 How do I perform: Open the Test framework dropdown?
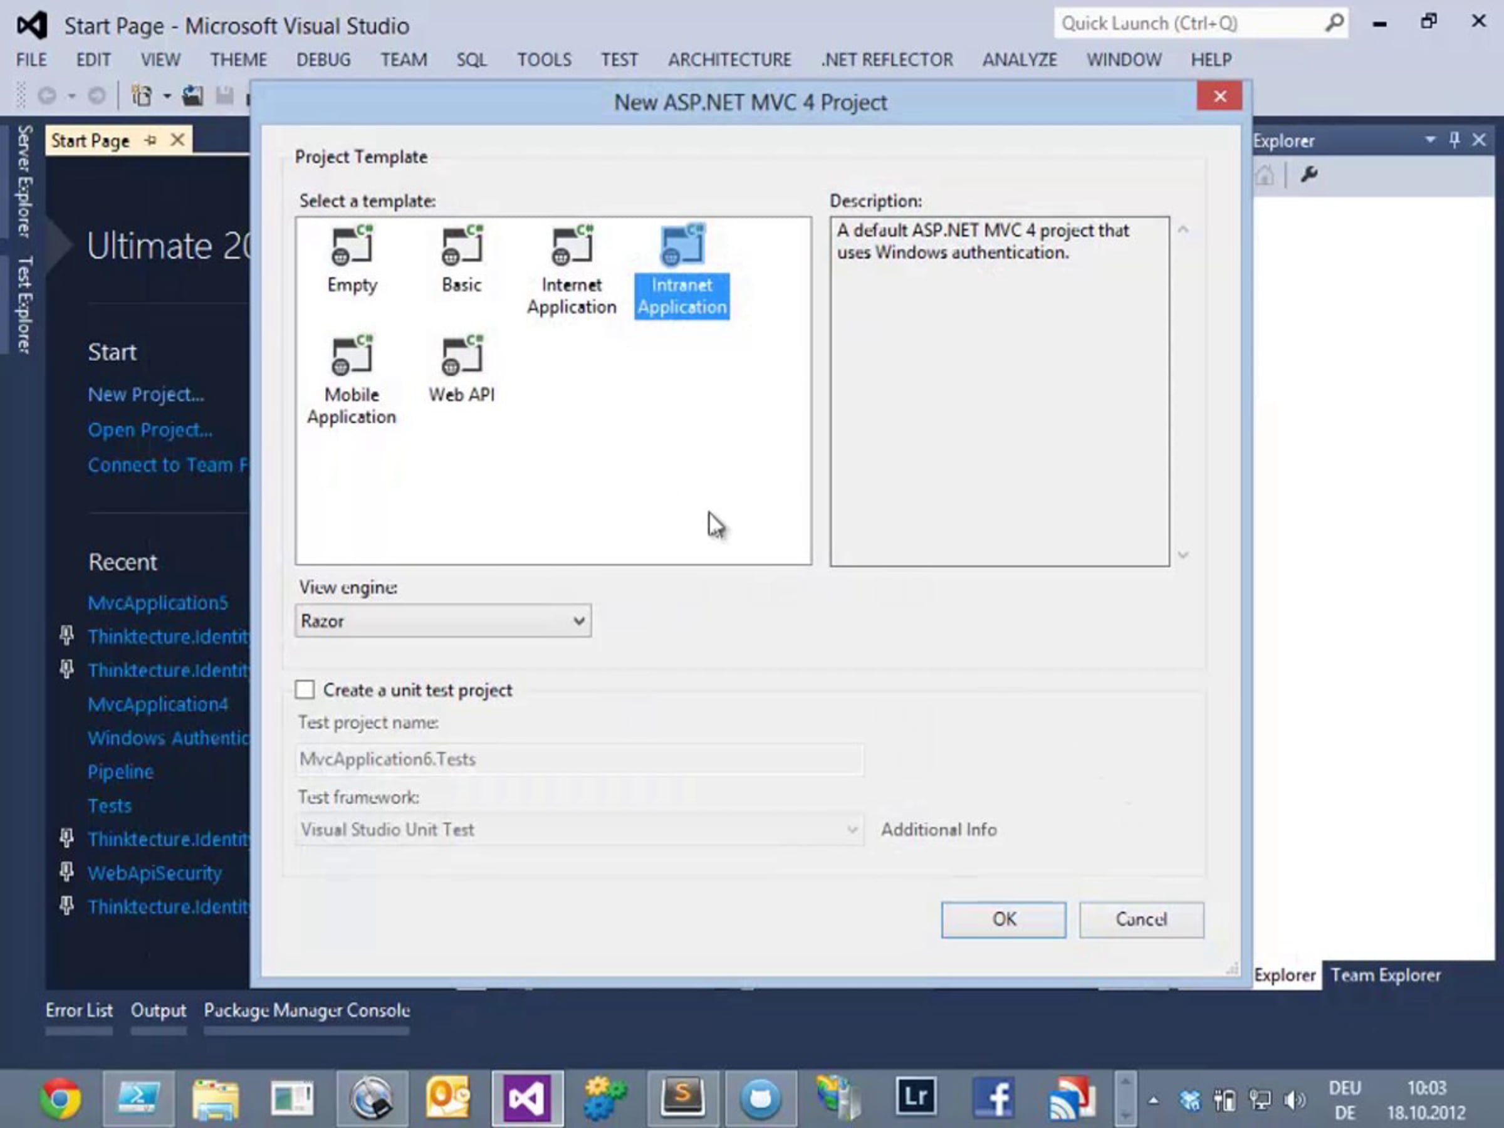click(579, 830)
